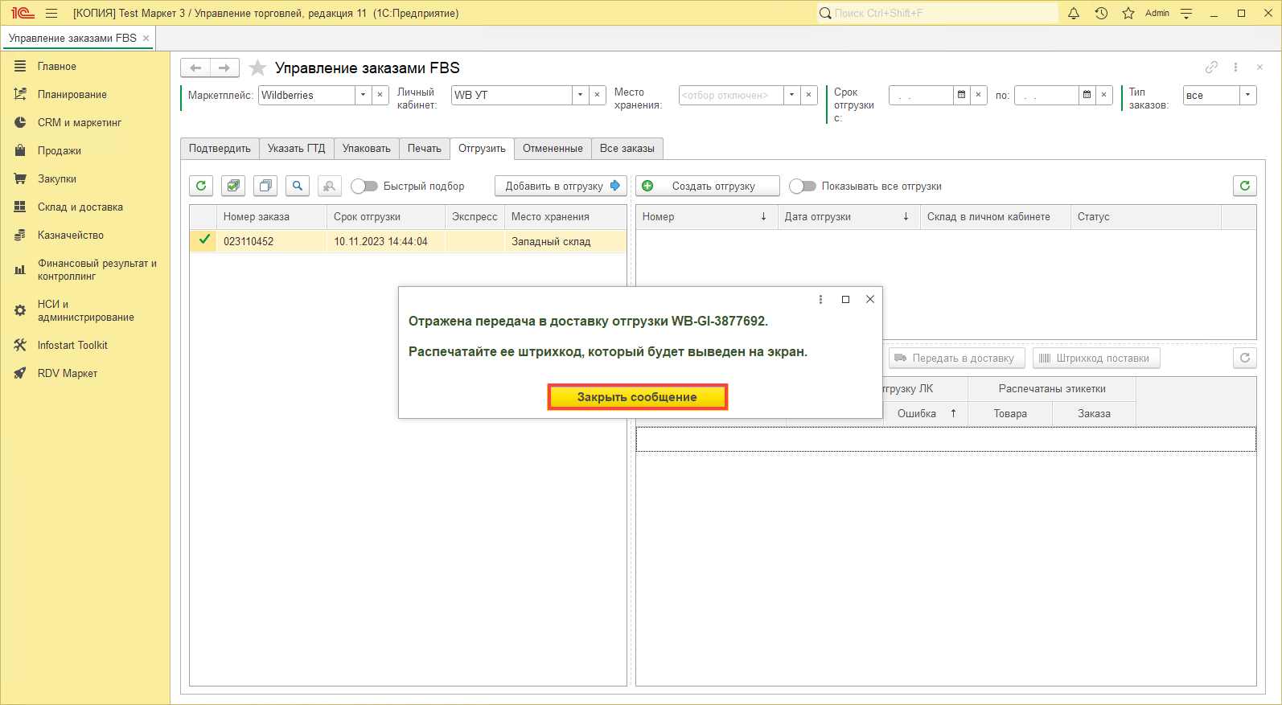The width and height of the screenshot is (1282, 705).
Task: Clear the Личный кабинет field
Action: pyautogui.click(x=598, y=95)
